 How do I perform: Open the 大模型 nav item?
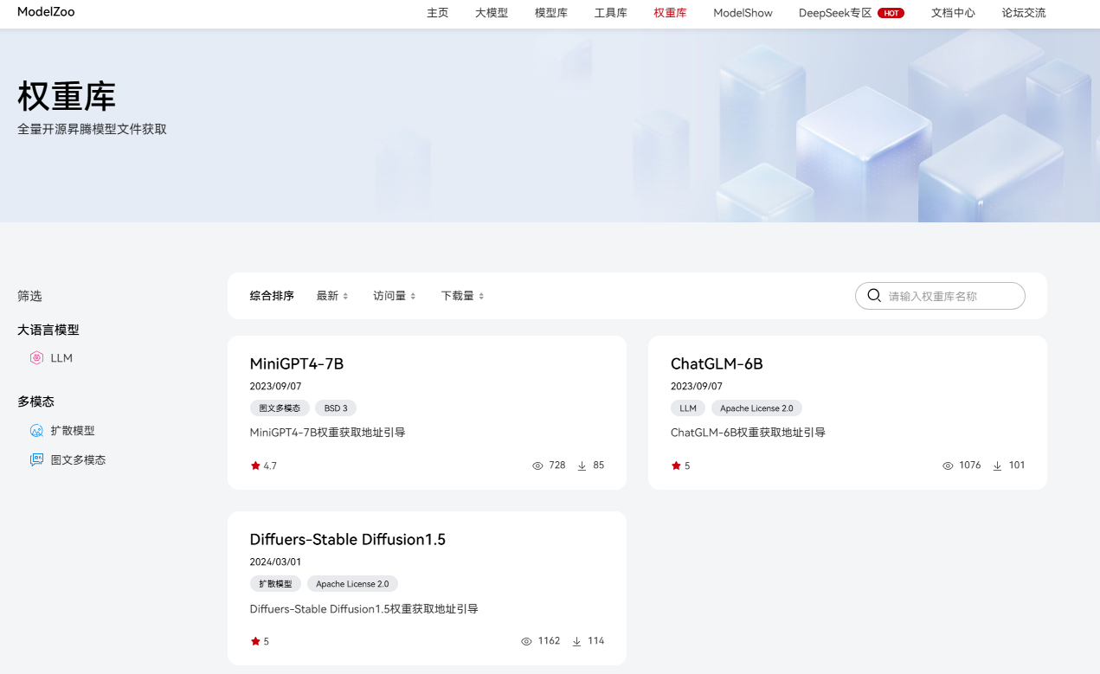(x=492, y=13)
